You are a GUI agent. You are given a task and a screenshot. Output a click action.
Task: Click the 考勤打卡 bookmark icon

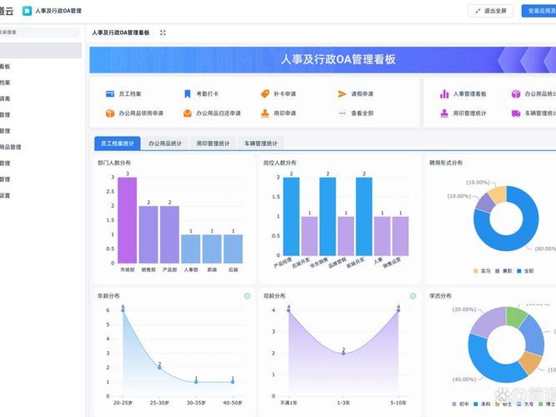pos(188,94)
